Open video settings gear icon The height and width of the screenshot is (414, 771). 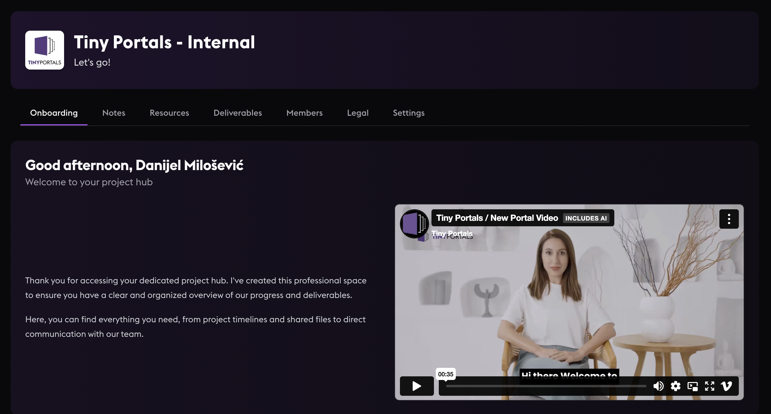(675, 386)
